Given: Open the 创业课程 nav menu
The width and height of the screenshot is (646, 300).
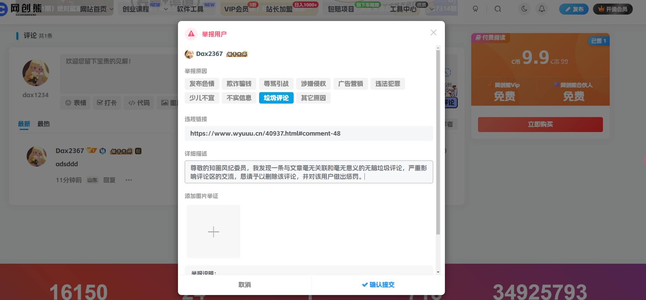Looking at the screenshot, I should [x=136, y=9].
